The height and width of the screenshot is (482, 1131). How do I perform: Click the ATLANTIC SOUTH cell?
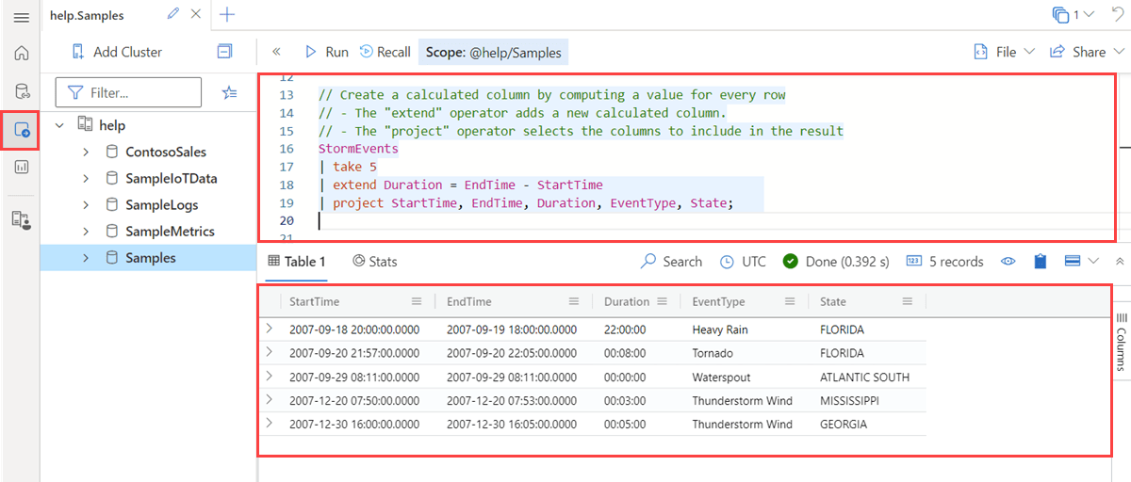[865, 378]
